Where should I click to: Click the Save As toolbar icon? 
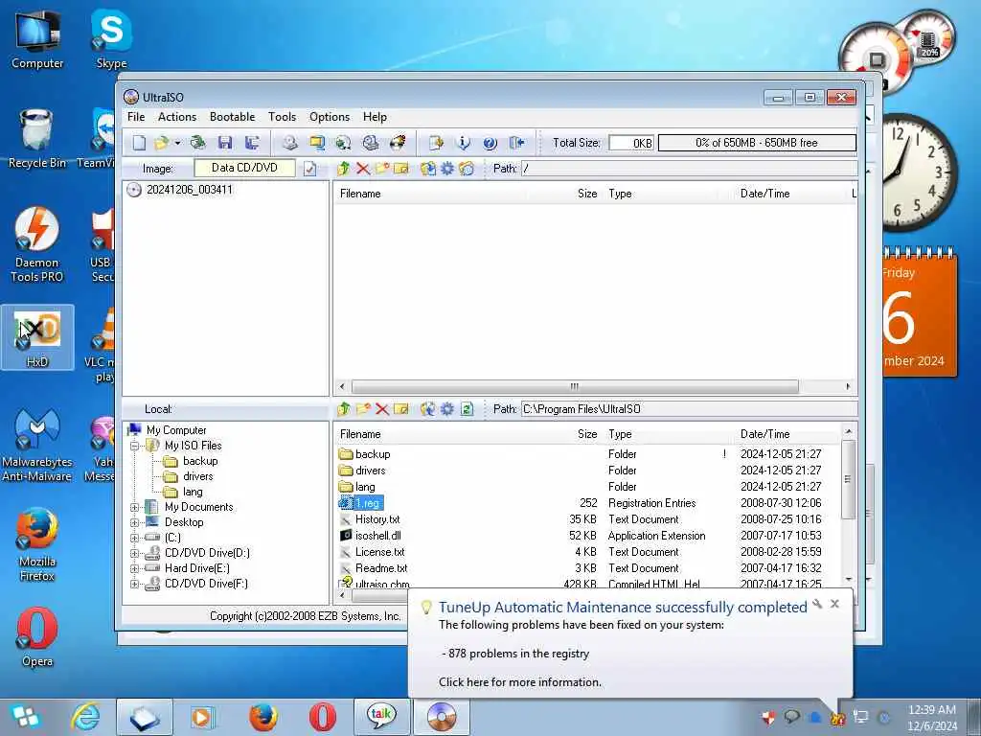point(252,143)
